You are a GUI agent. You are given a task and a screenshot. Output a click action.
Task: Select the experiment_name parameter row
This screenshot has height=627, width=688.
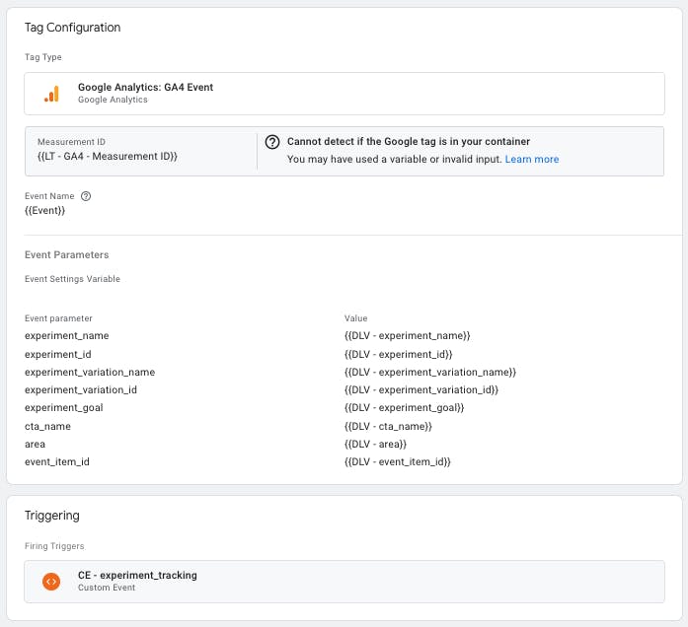pos(344,335)
